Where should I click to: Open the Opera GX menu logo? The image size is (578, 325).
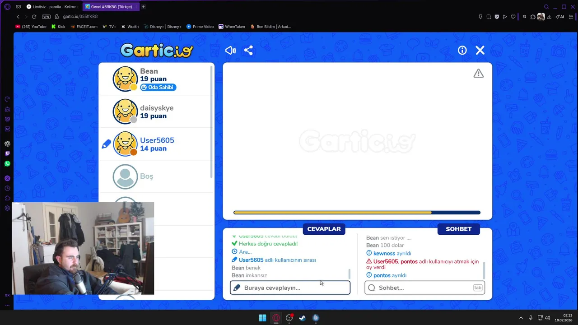[7, 7]
